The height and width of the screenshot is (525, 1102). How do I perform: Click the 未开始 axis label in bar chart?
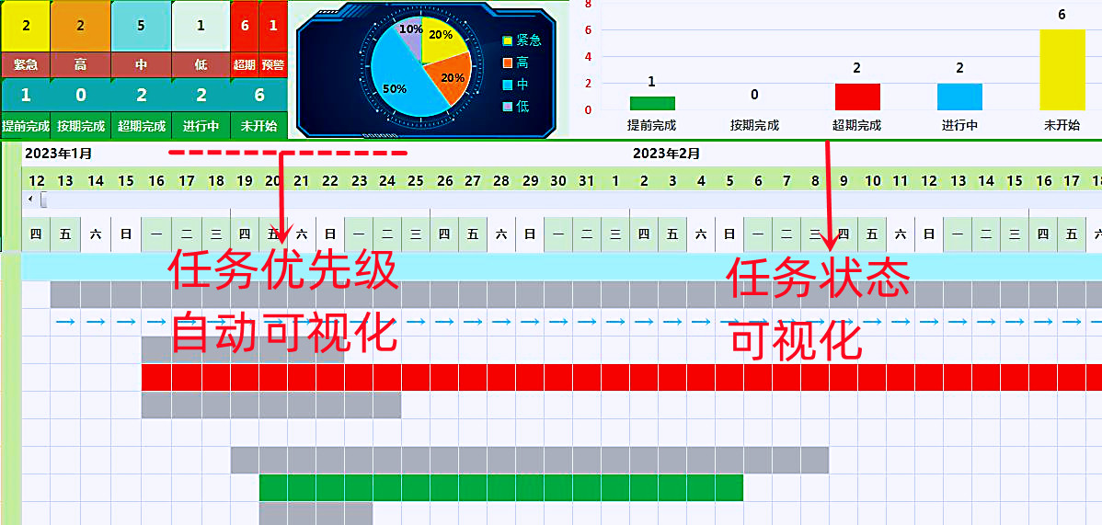pos(1062,126)
